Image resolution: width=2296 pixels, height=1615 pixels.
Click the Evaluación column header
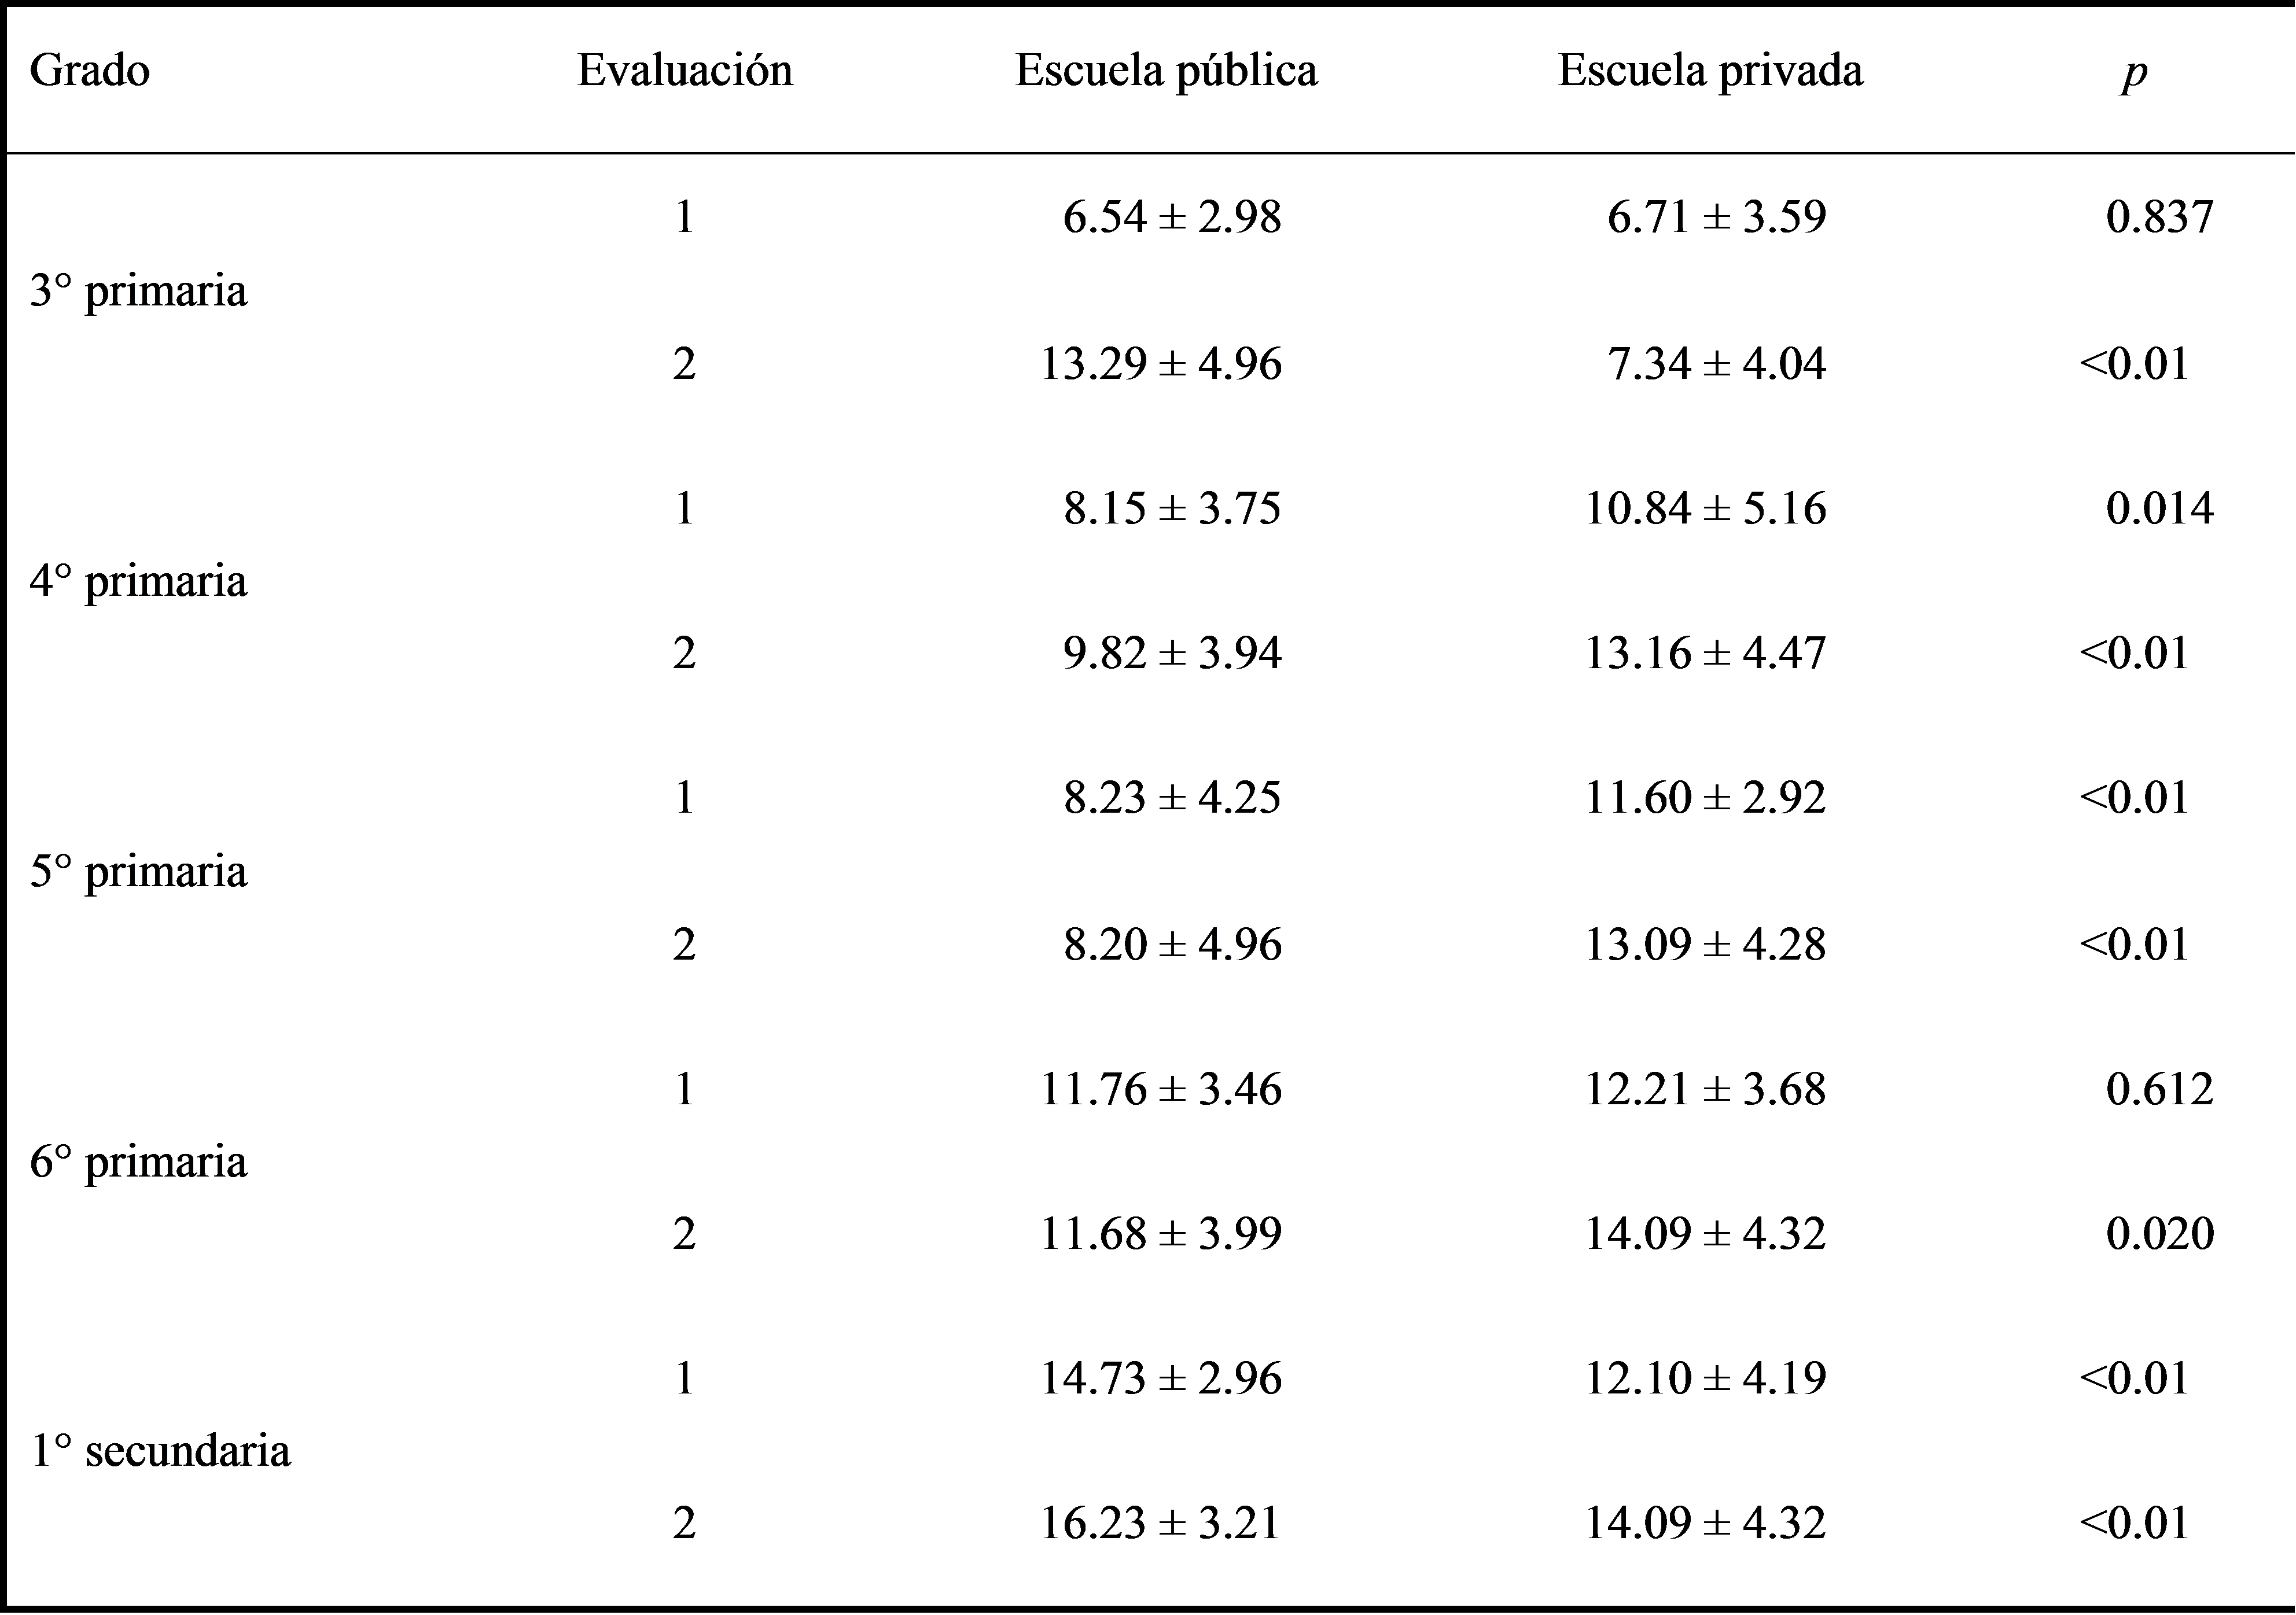click(685, 71)
